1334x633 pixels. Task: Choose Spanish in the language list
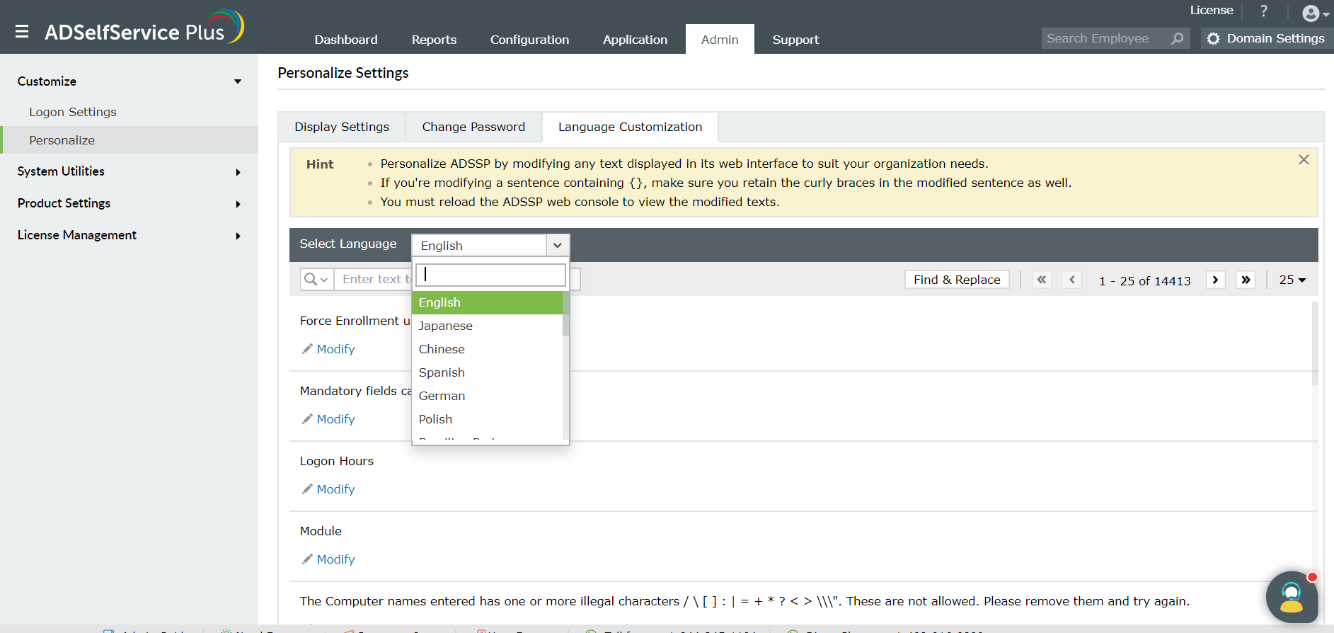pyautogui.click(x=487, y=372)
